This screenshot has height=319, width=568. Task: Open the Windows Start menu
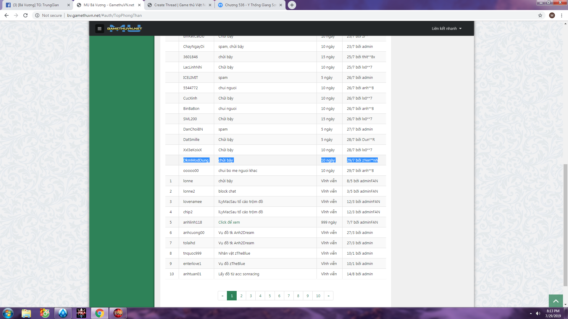pyautogui.click(x=8, y=313)
